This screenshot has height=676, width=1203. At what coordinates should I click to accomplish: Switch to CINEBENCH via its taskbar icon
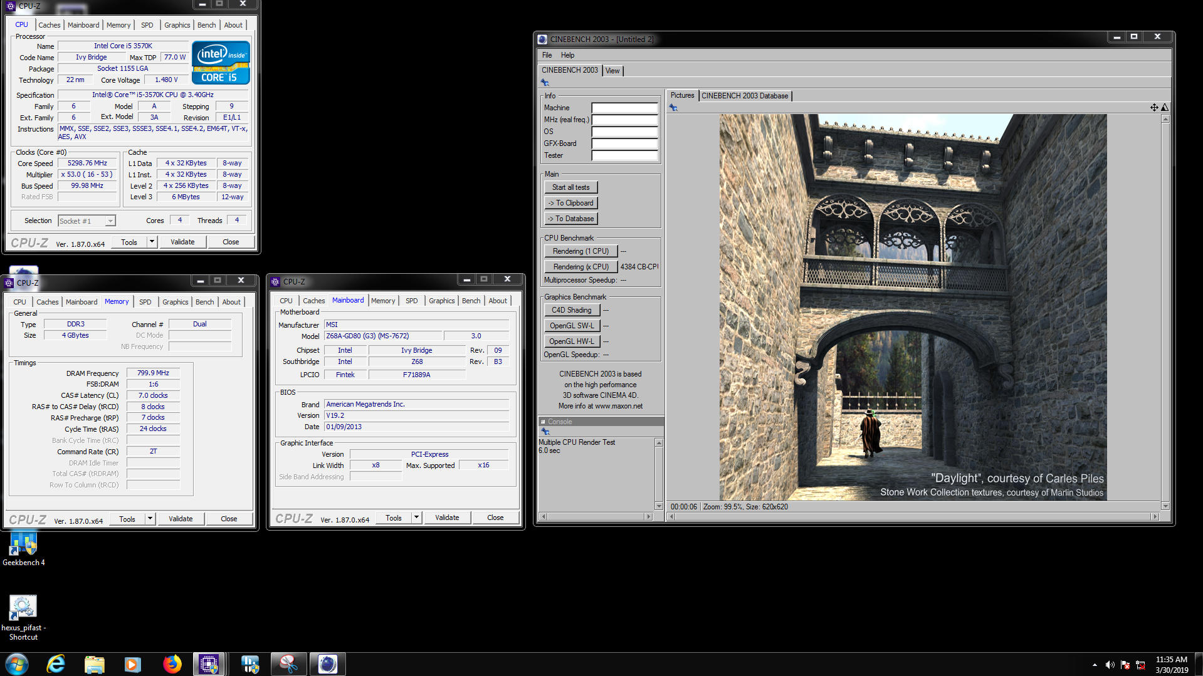[327, 664]
